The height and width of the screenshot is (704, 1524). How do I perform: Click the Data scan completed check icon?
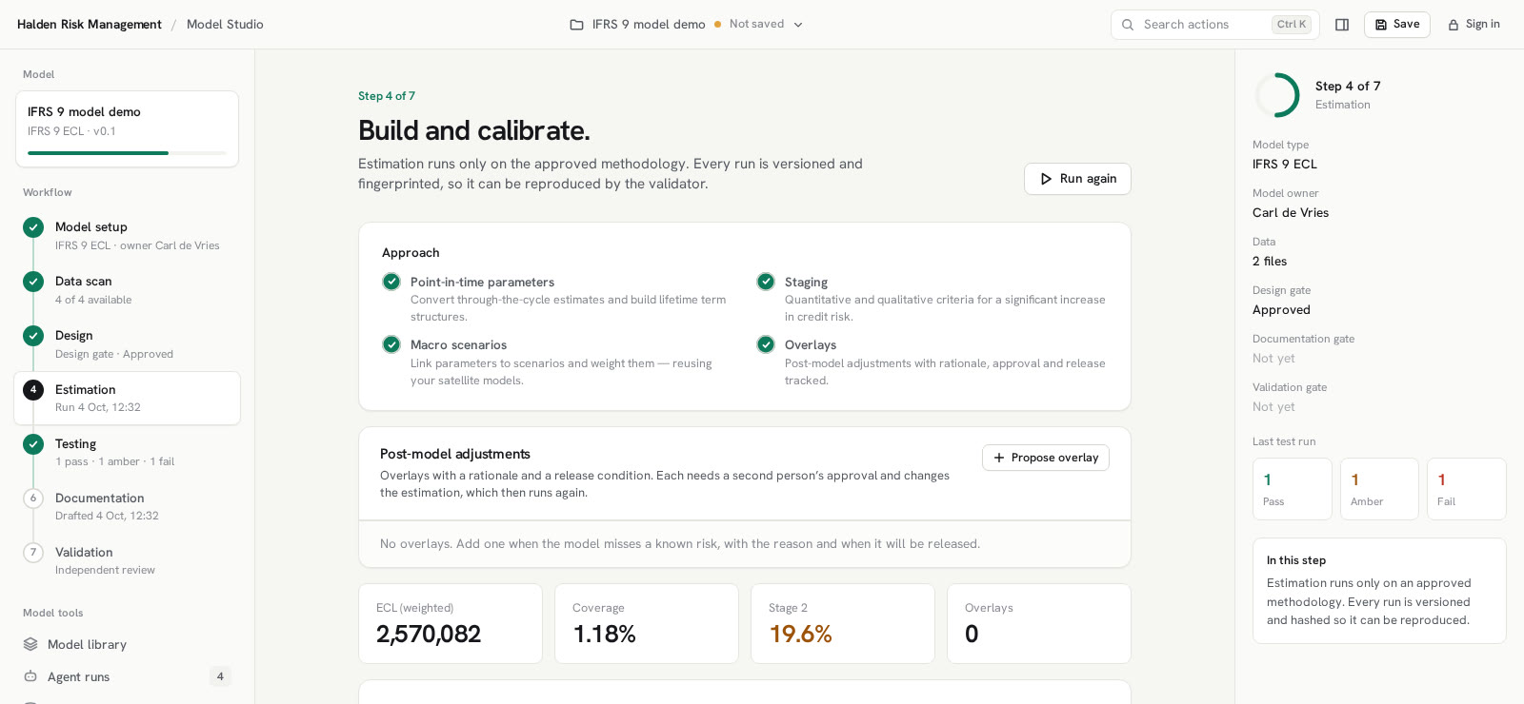pyautogui.click(x=33, y=282)
